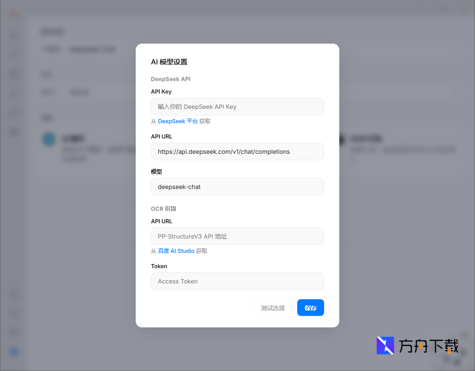Open the DeepSeek 平台 link
Screen dimensions: 475x371
point(178,121)
